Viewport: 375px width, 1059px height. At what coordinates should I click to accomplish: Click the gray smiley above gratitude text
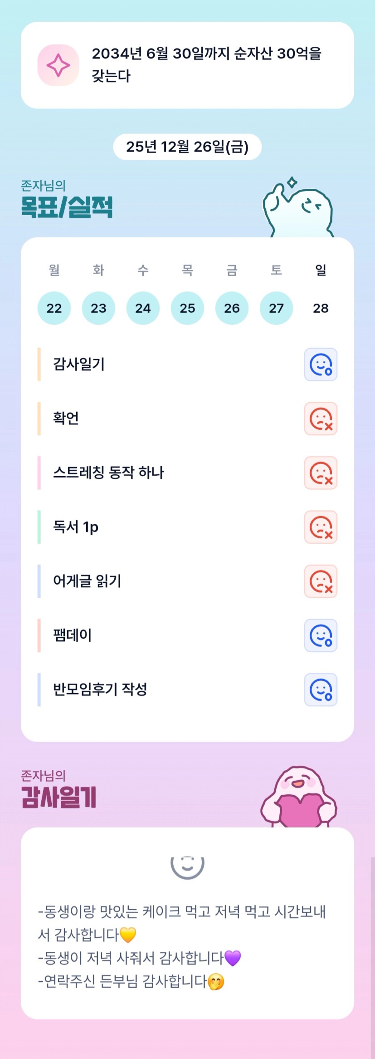[x=187, y=866]
